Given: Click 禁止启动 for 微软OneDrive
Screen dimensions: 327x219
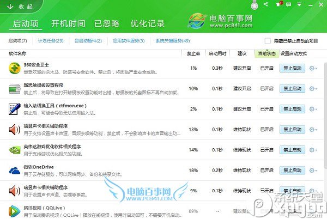Looking at the screenshot, I should pos(292,170).
